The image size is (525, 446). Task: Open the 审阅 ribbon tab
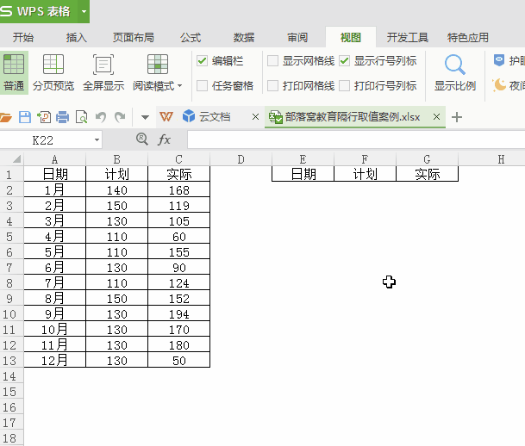[297, 37]
